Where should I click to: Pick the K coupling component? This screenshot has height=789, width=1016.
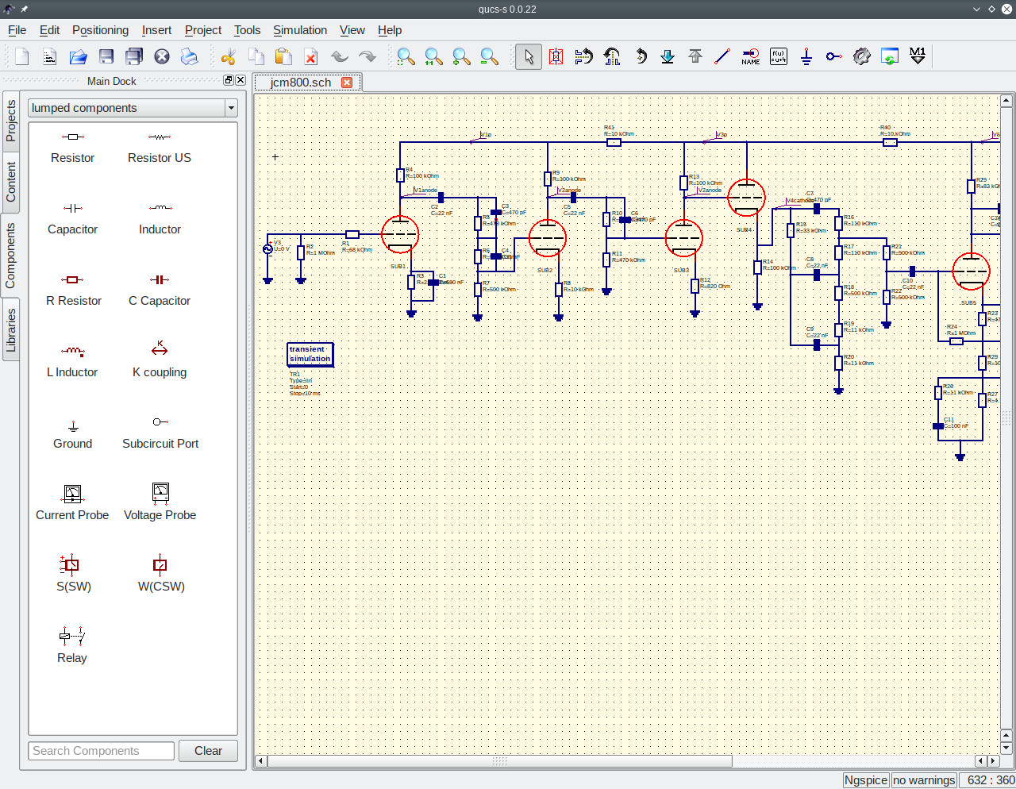pos(160,359)
